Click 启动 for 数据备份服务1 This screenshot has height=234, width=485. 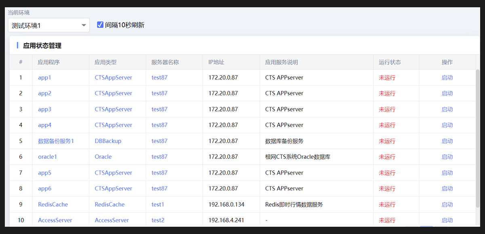447,141
